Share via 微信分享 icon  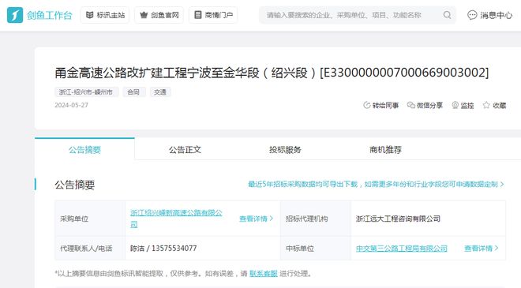(x=411, y=105)
